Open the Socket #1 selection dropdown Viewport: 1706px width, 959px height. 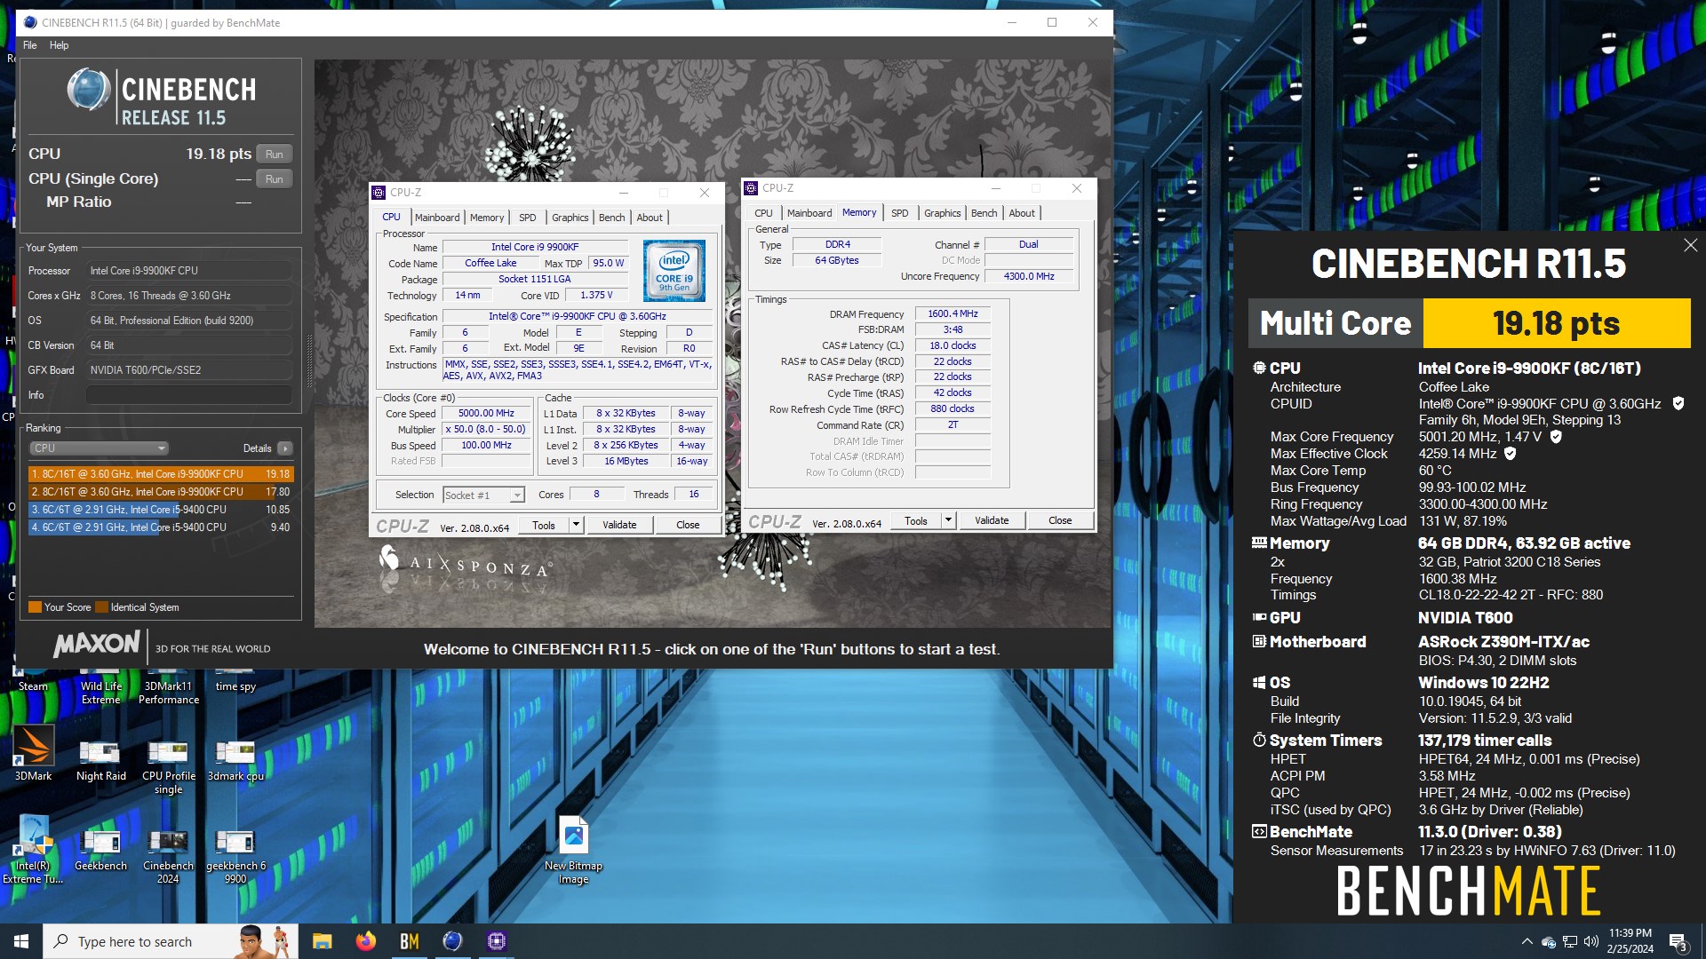[x=483, y=495]
